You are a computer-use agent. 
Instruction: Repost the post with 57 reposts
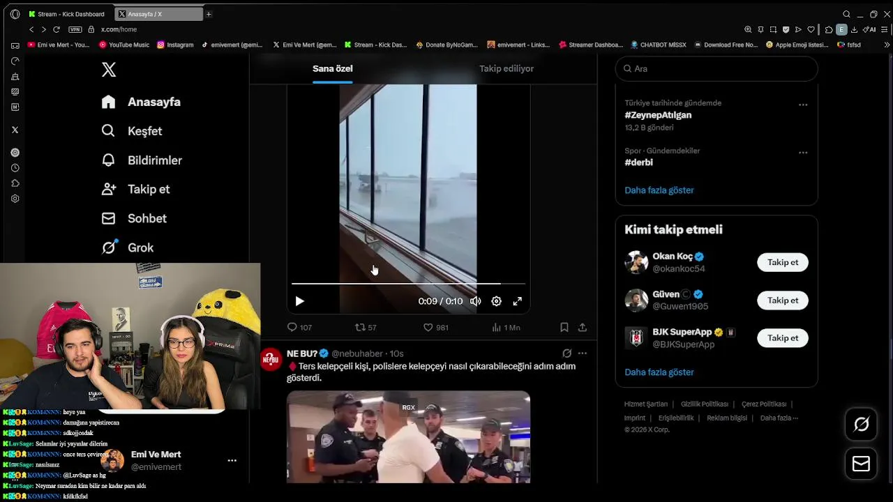[x=366, y=327]
